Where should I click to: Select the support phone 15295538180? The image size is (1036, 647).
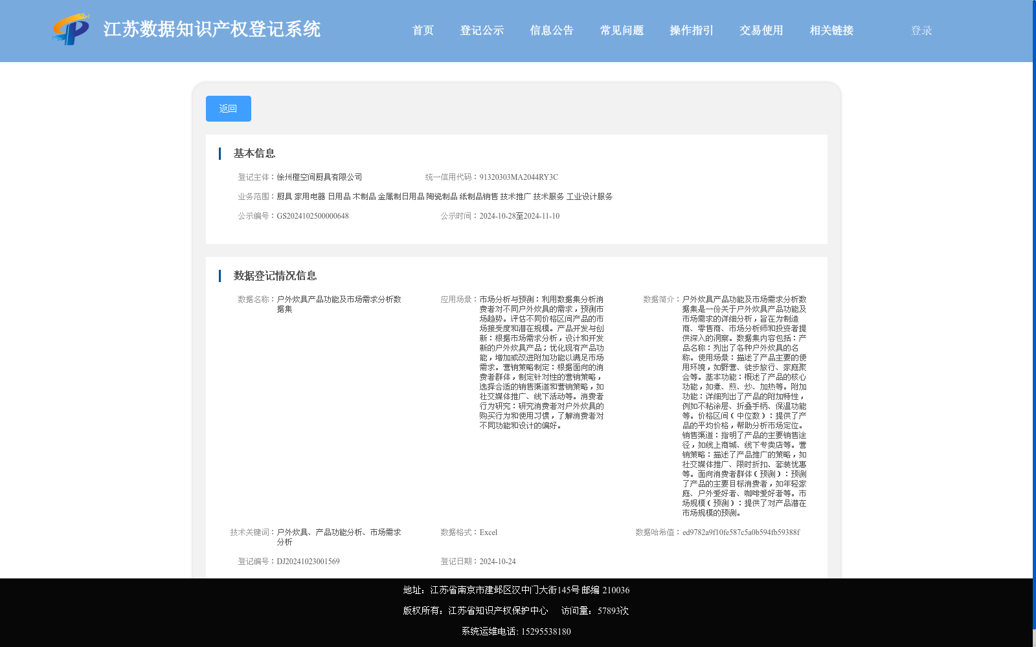[x=546, y=631]
